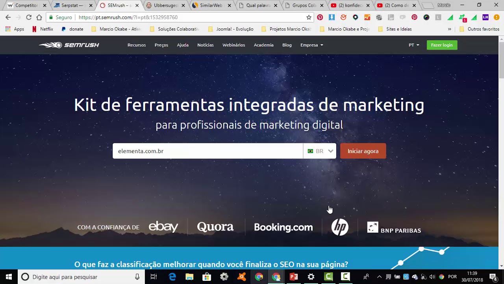504x284 pixels.
Task: Switch to the Serpstat tab
Action: pyautogui.click(x=73, y=6)
